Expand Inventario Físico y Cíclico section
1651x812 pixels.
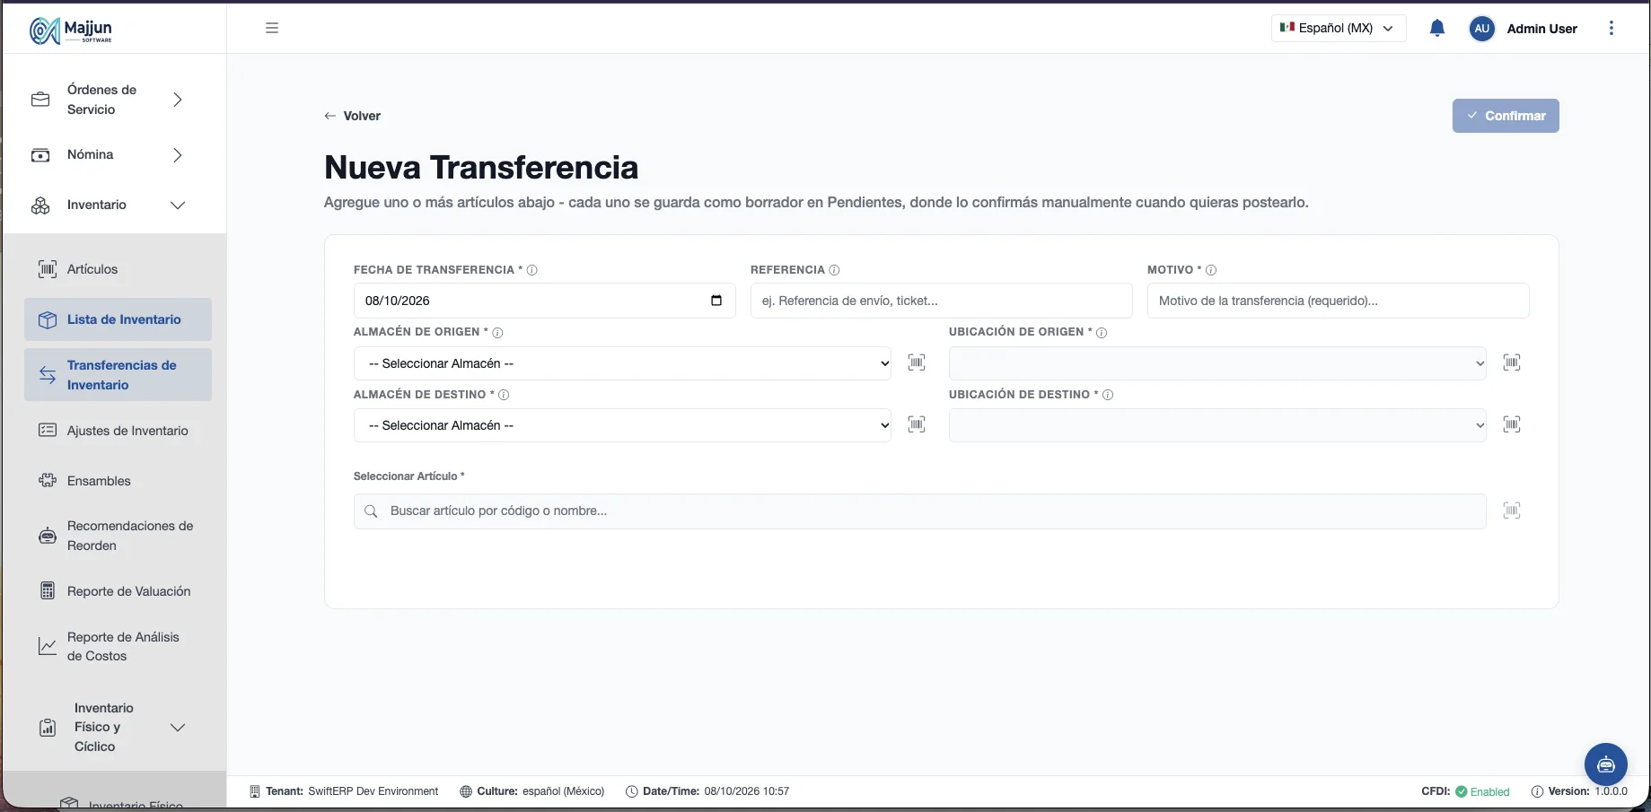pyautogui.click(x=113, y=728)
